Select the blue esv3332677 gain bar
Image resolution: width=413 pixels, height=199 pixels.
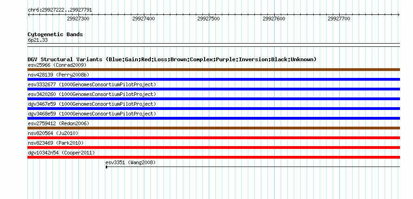[213, 89]
